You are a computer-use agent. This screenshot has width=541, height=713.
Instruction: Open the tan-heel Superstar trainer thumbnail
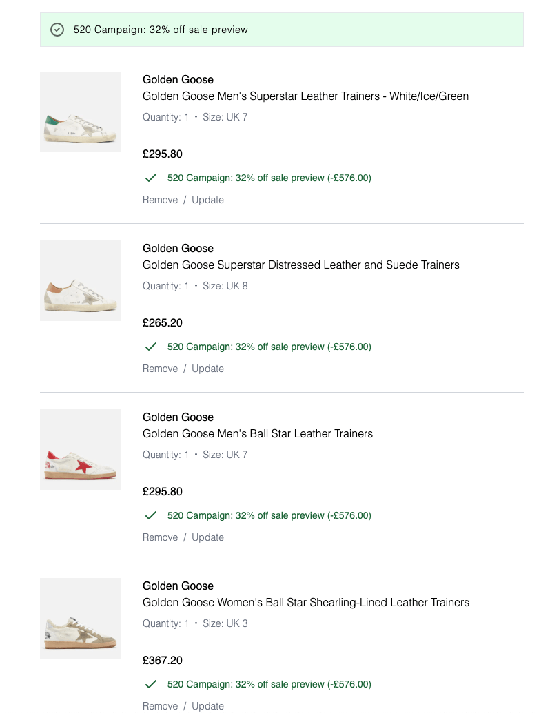point(80,280)
